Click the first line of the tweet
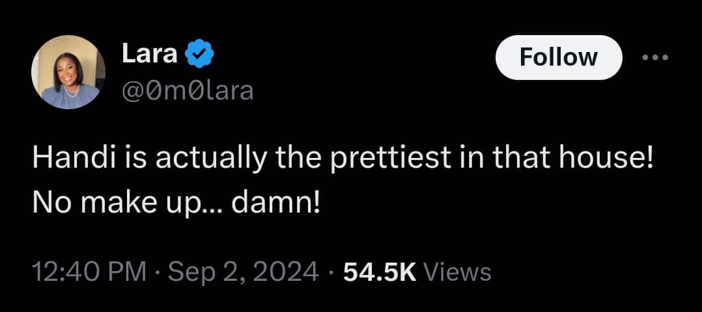Screen dimensions: 702x312 point(342,159)
